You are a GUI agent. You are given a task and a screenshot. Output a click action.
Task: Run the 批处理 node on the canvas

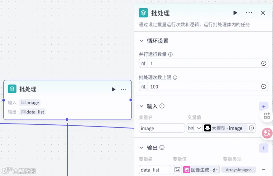pyautogui.click(x=113, y=90)
